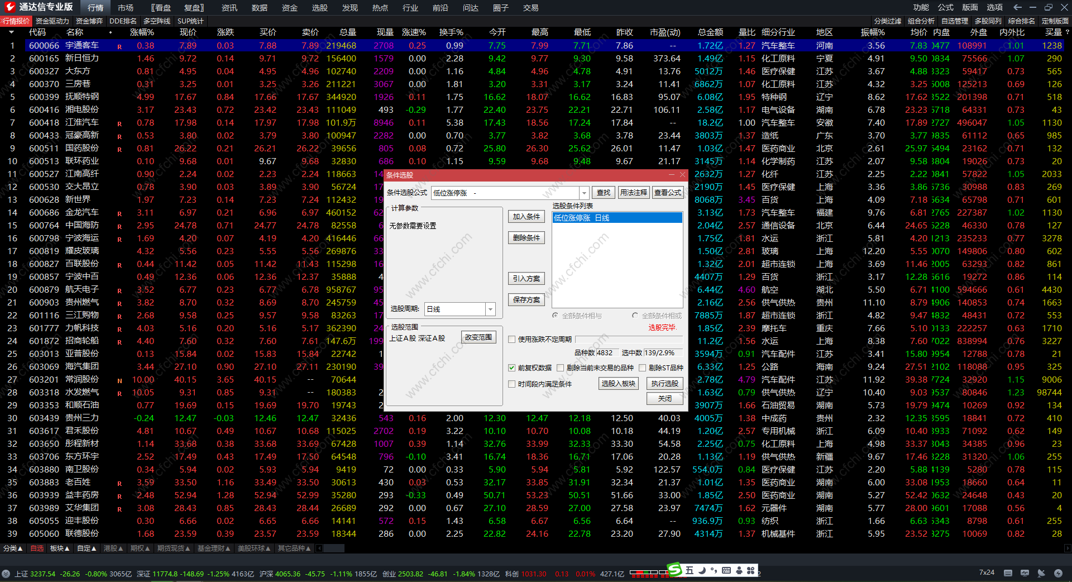Click the 通达信 logo icon
1072x582 pixels.
(x=10, y=7)
